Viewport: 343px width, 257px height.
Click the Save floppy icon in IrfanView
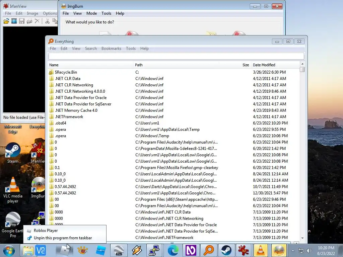22,21
